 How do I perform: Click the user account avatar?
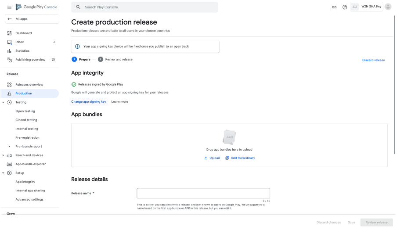(388, 7)
